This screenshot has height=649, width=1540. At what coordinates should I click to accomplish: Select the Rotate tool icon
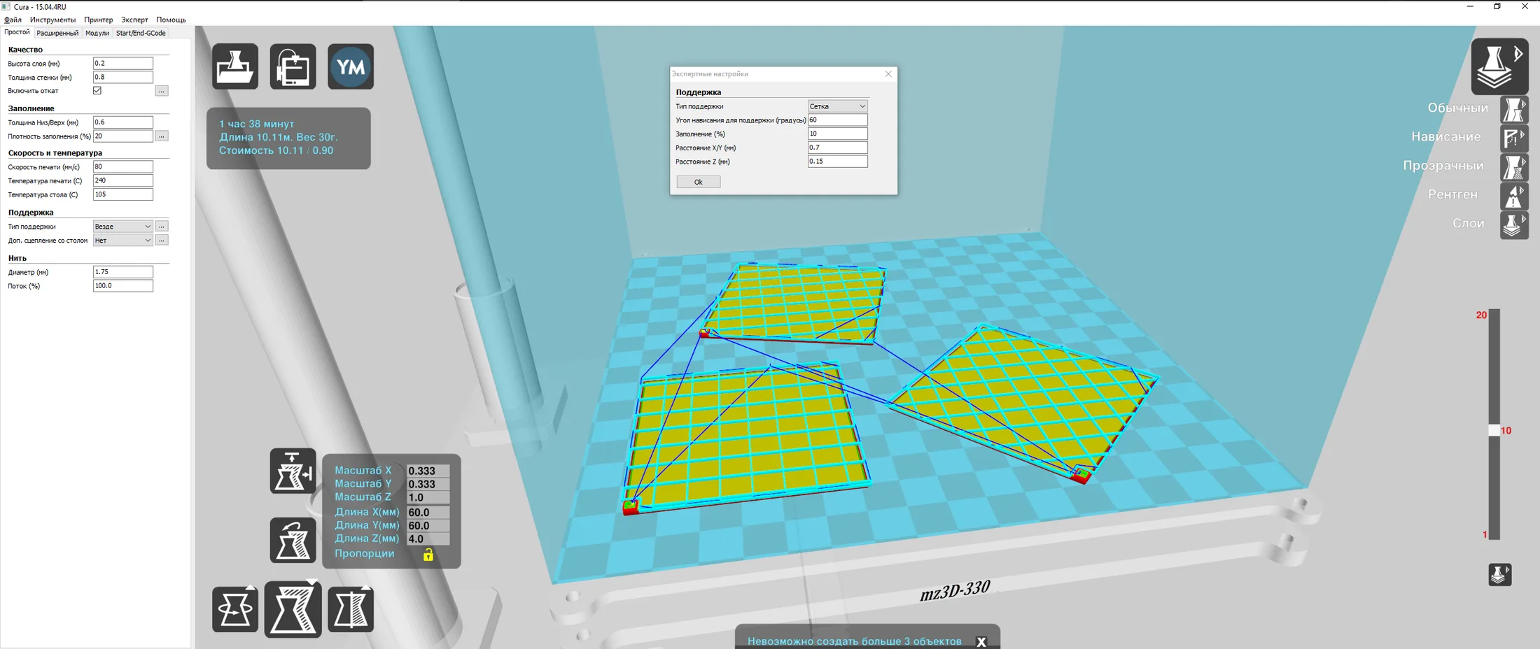235,609
